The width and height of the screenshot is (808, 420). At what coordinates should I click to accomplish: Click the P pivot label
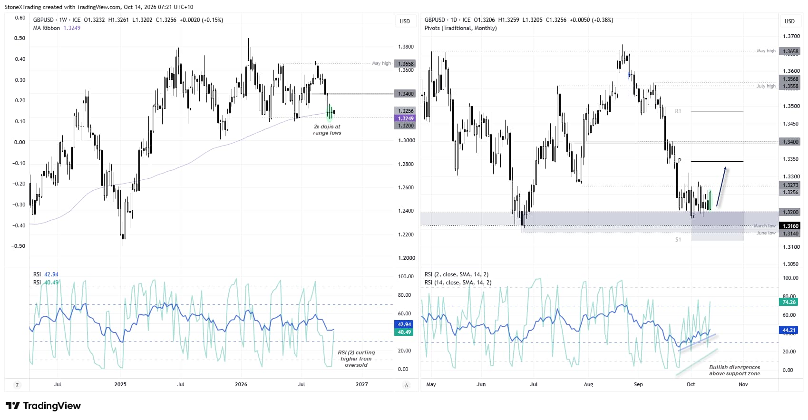(680, 161)
